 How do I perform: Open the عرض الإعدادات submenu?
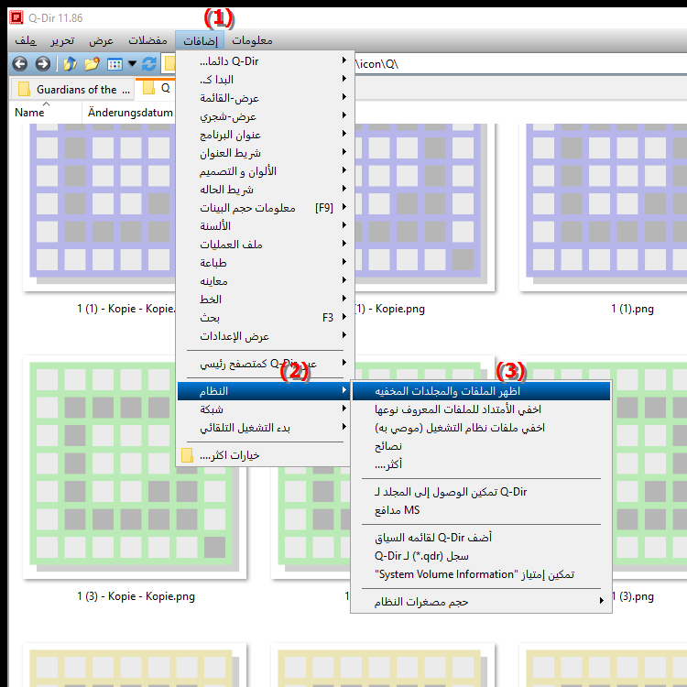(x=265, y=336)
